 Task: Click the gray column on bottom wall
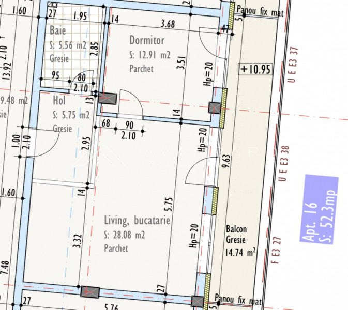[x=90, y=292]
